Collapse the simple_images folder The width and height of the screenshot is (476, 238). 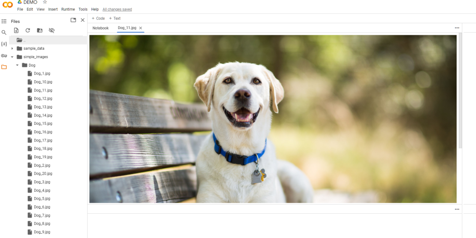pyautogui.click(x=12, y=57)
